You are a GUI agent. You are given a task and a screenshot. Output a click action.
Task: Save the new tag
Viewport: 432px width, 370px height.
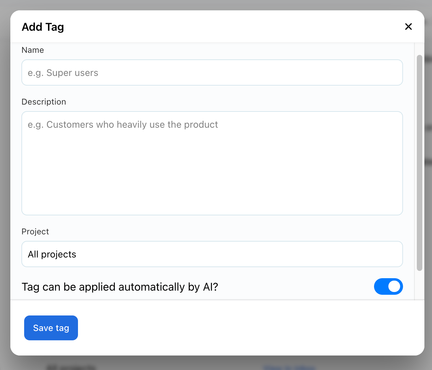tap(51, 328)
